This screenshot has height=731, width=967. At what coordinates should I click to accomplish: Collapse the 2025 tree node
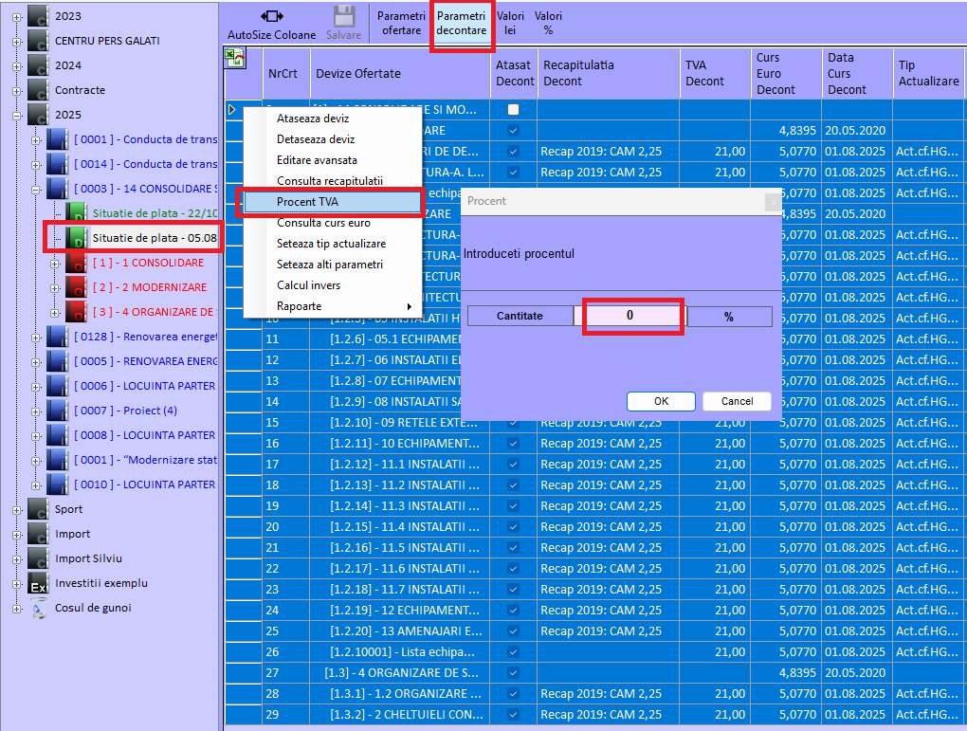(x=16, y=115)
